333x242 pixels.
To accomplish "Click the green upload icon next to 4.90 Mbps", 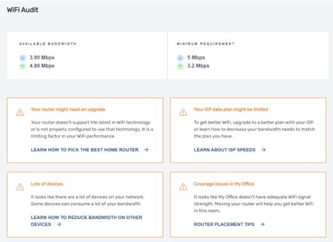I will 22,66.
